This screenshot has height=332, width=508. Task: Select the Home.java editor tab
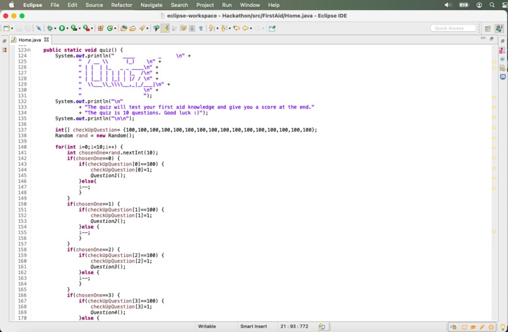point(30,40)
